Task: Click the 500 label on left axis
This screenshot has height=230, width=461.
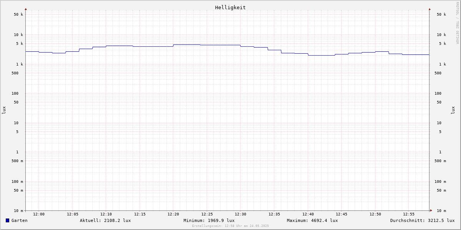Action: [x=15, y=73]
